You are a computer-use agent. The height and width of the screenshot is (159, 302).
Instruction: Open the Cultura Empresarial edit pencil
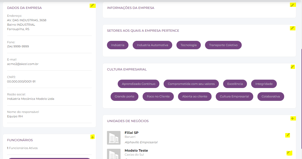[x=293, y=67]
